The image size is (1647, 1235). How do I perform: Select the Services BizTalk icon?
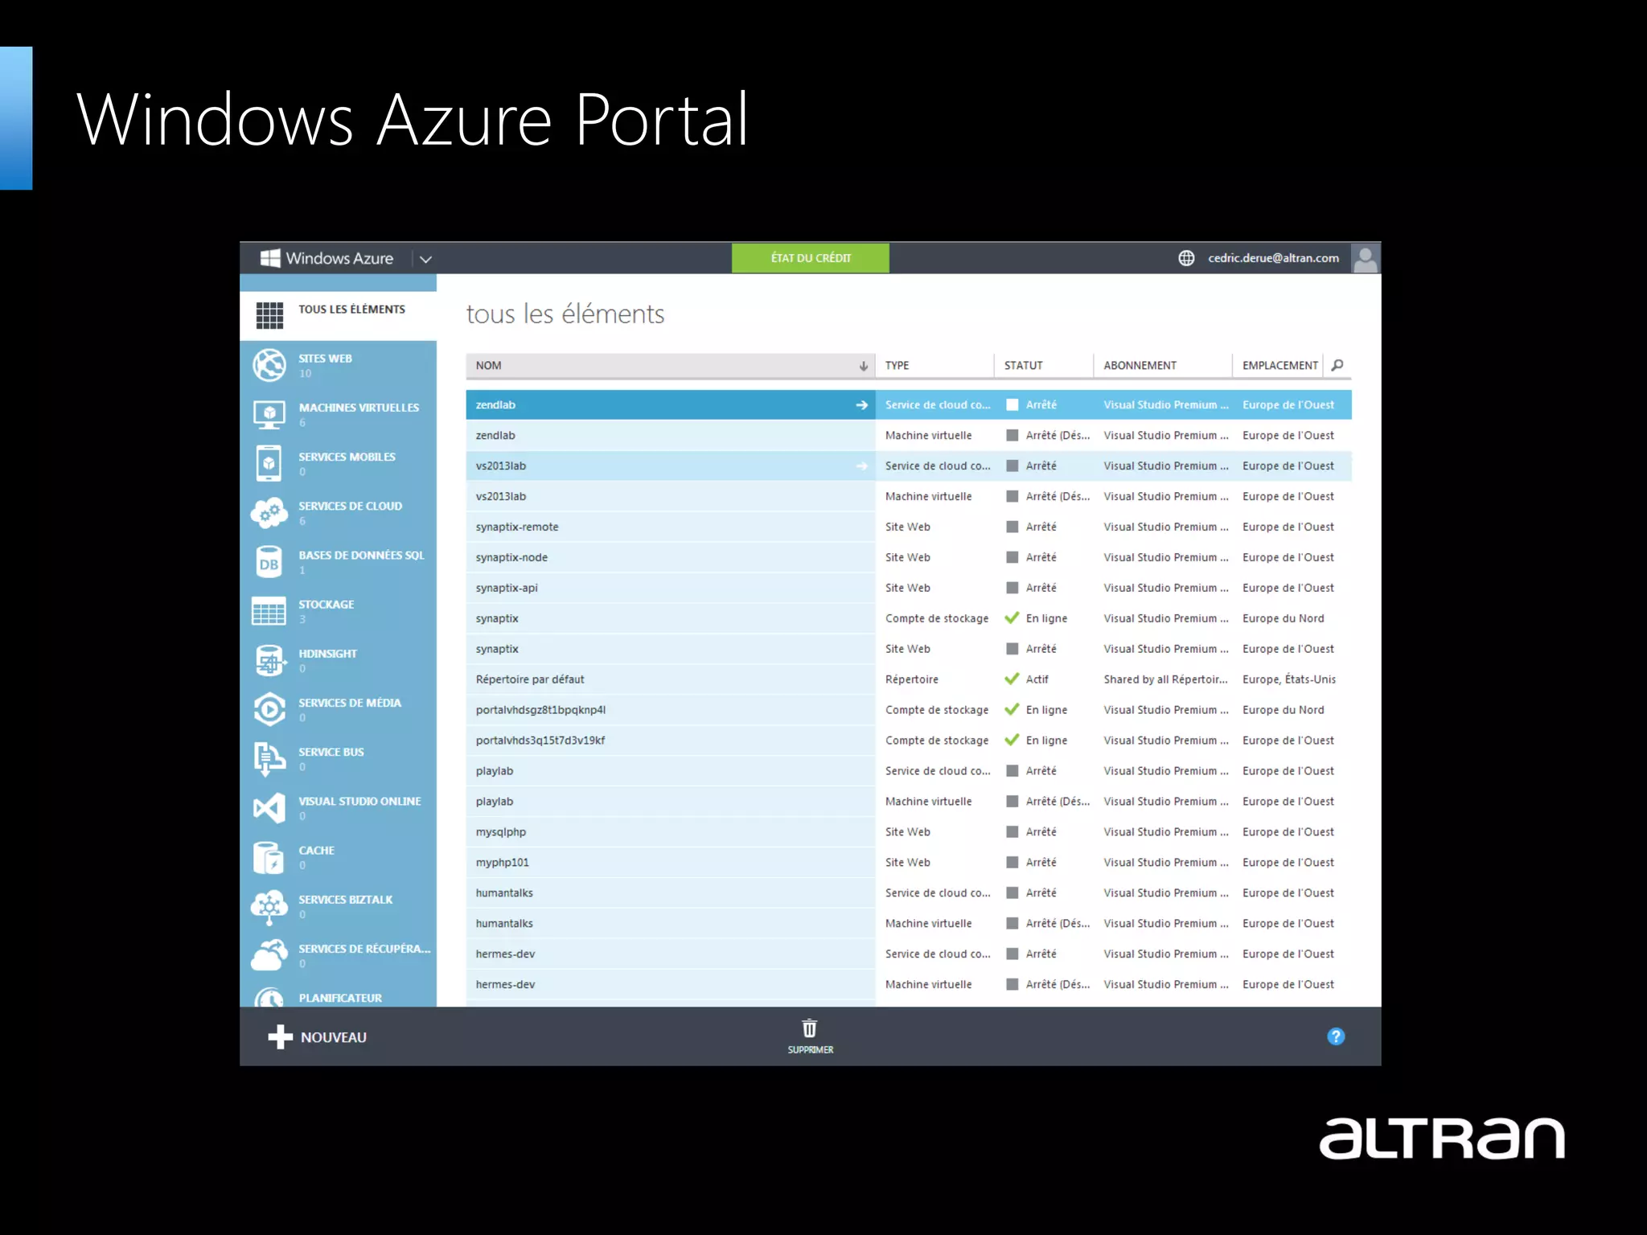[269, 906]
